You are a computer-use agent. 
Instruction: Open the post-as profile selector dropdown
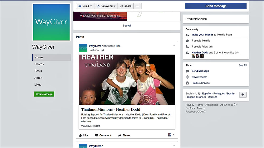(x=171, y=135)
